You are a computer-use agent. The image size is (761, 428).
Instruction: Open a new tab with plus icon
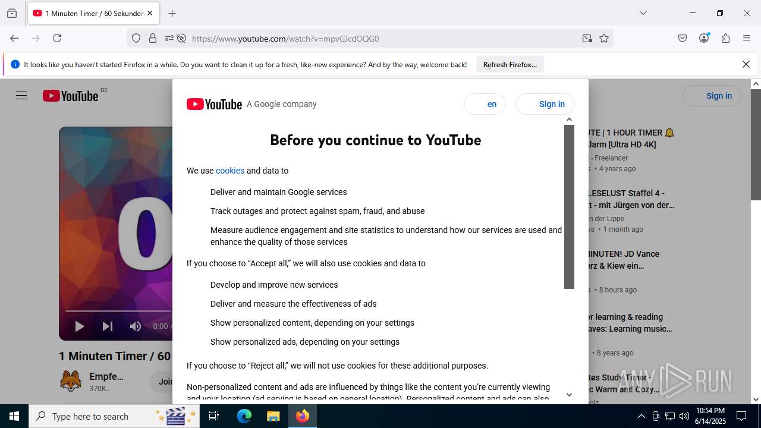(x=172, y=13)
